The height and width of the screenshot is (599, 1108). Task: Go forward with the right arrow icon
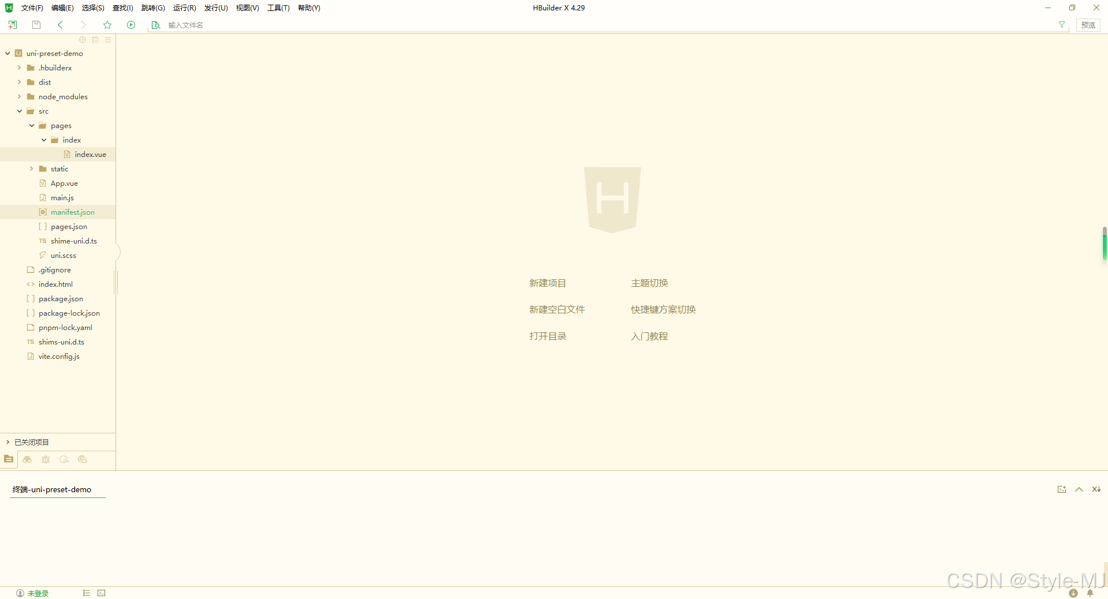(84, 25)
